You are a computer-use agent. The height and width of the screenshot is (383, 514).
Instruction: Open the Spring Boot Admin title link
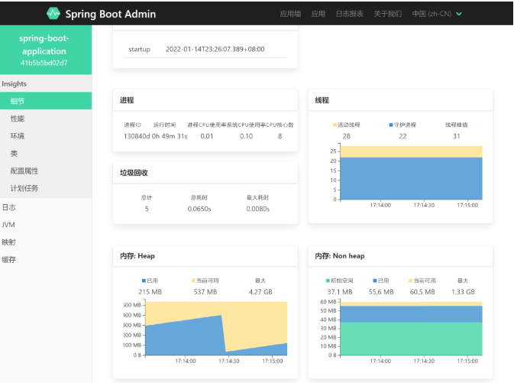[111, 14]
